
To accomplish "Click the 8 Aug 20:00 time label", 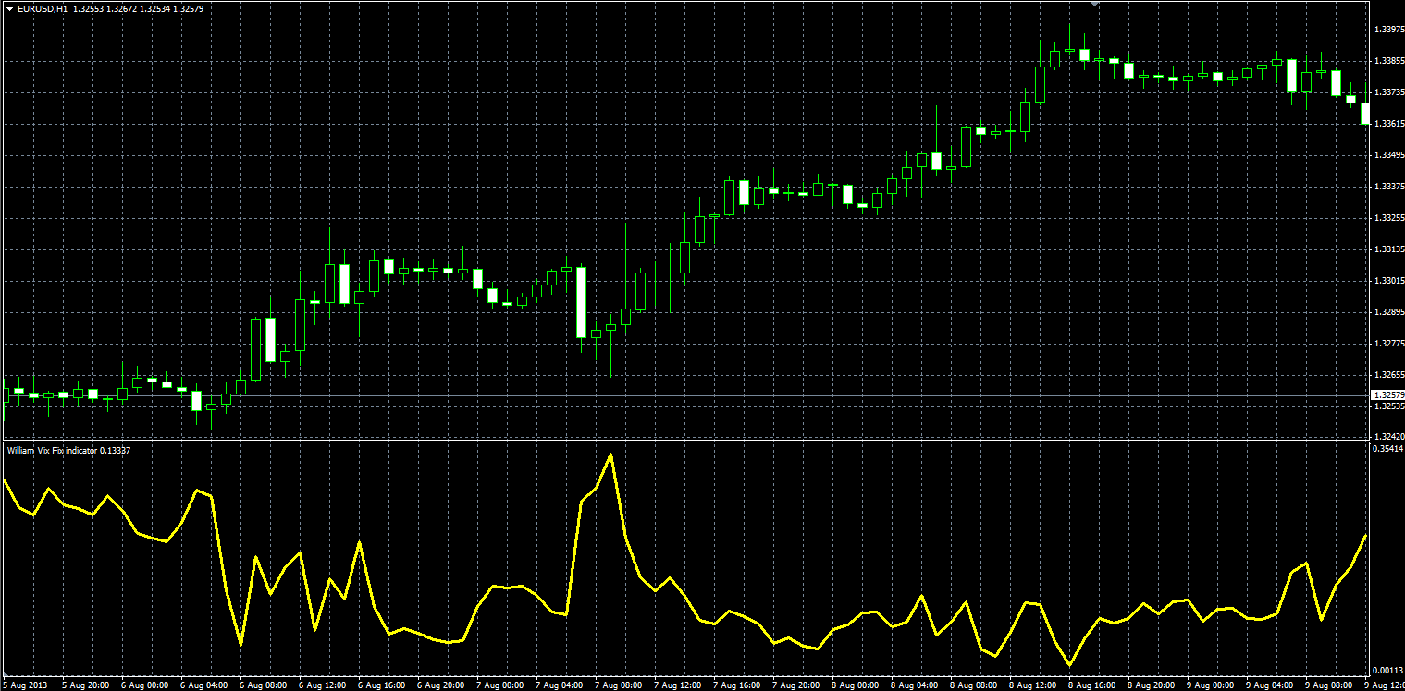I will point(1151,685).
